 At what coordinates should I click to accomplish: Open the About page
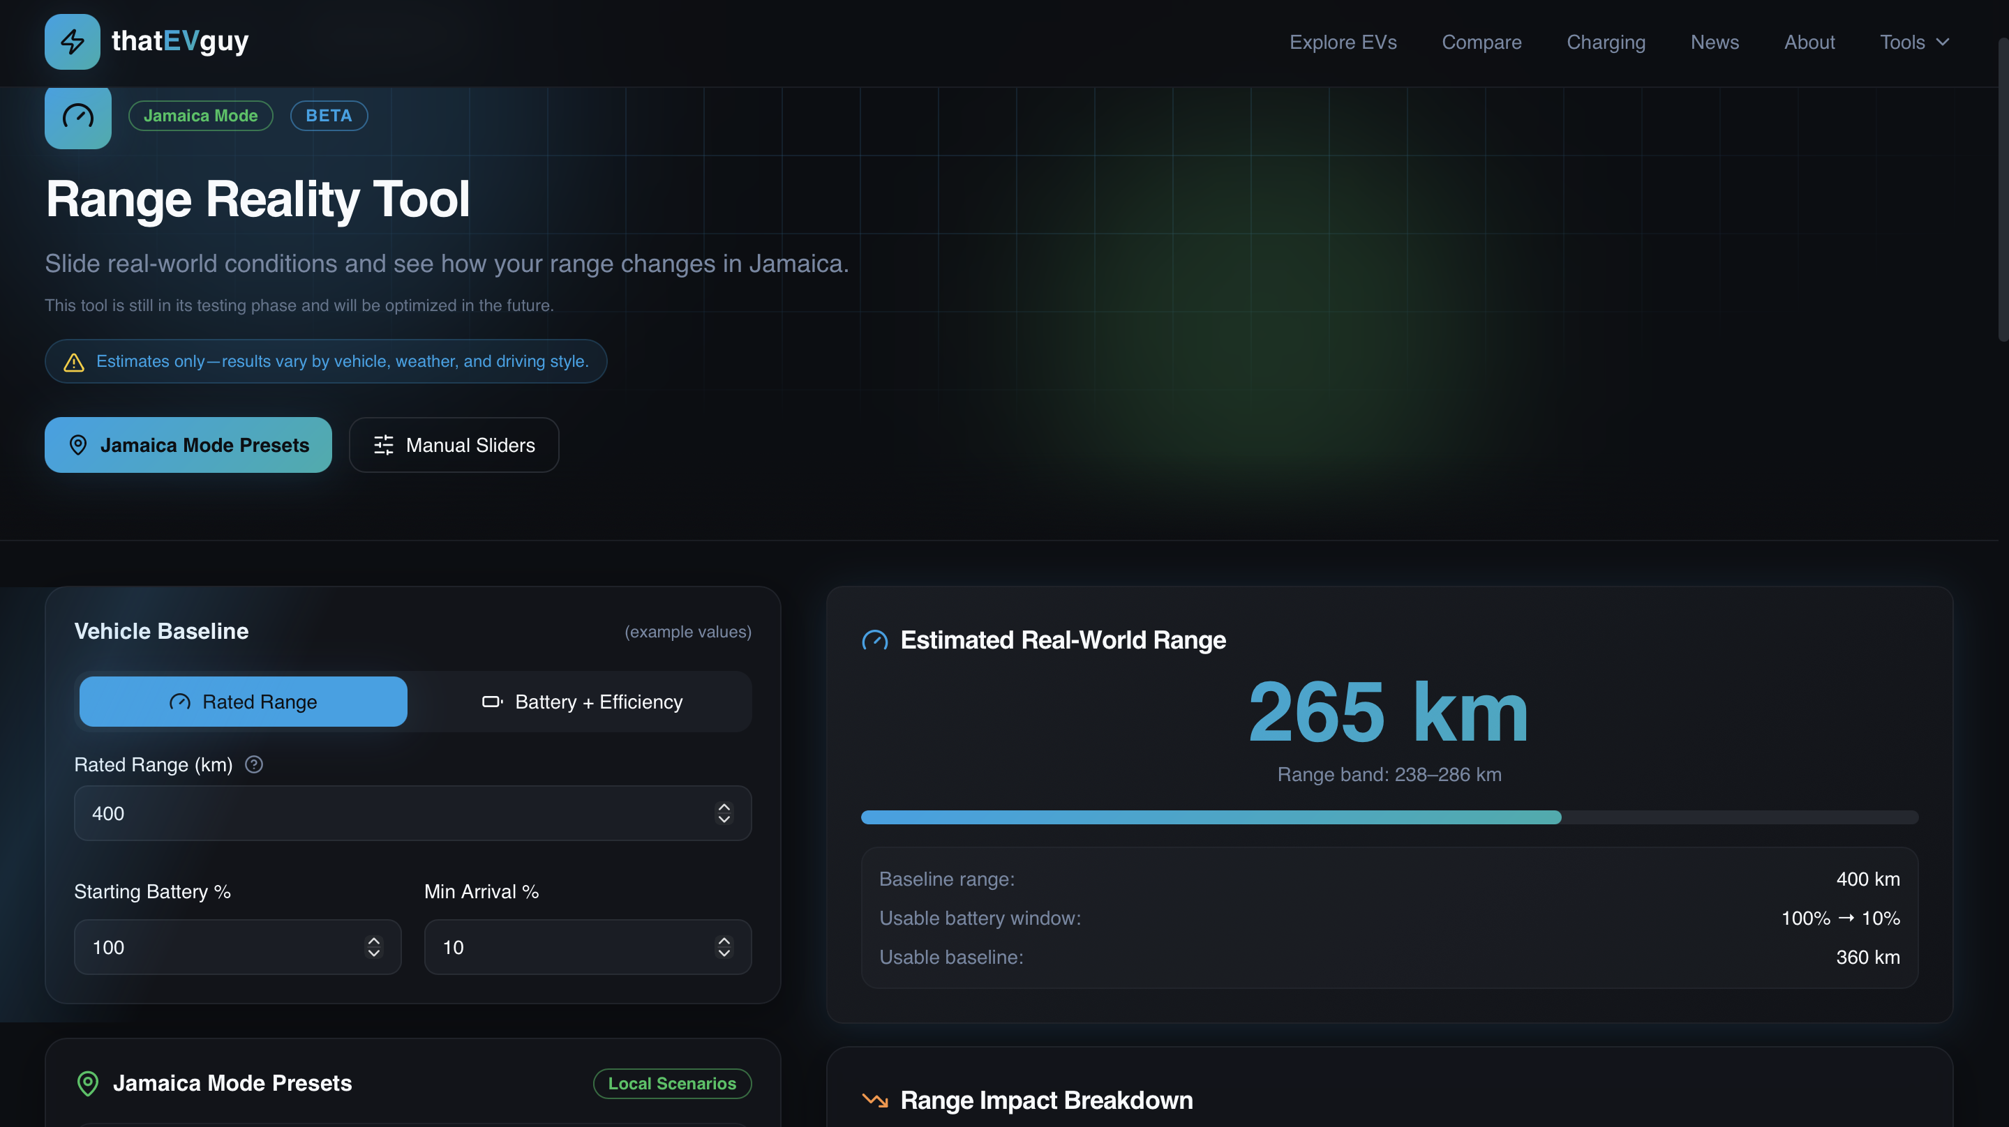tap(1809, 42)
